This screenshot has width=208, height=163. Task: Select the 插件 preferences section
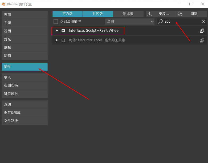25,67
